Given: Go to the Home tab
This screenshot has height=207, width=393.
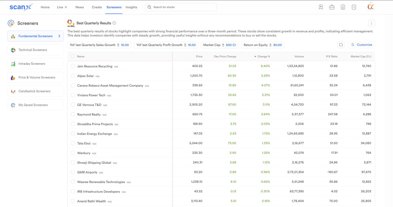Looking at the screenshot, I should (45, 7).
